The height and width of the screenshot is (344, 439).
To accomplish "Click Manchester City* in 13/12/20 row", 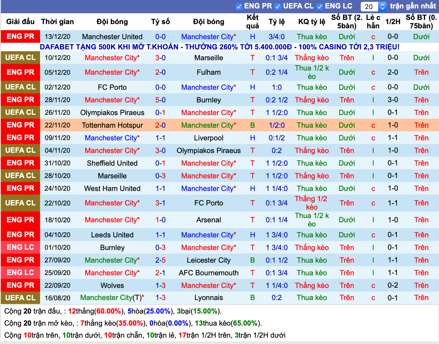I will tap(209, 37).
